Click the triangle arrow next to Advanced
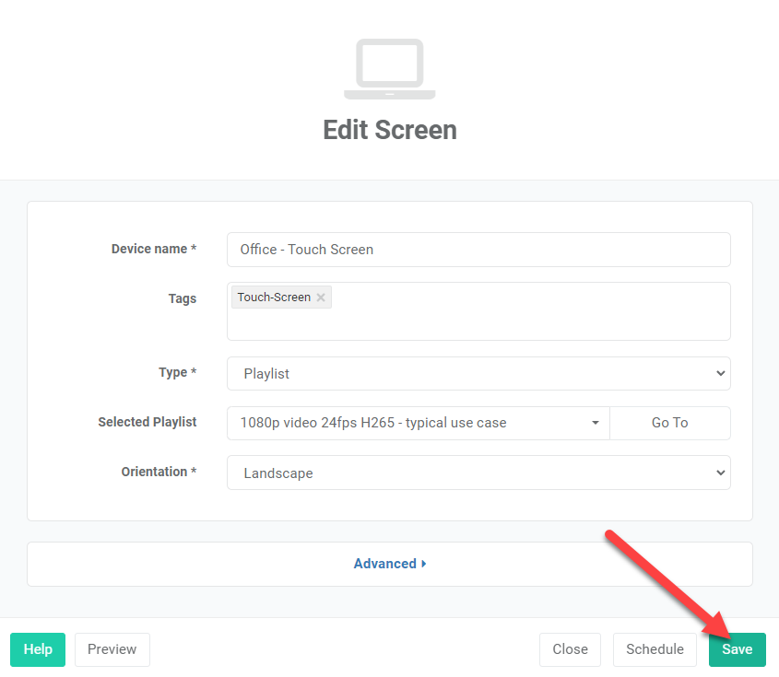Viewport: 779px width, 677px height. [x=424, y=564]
